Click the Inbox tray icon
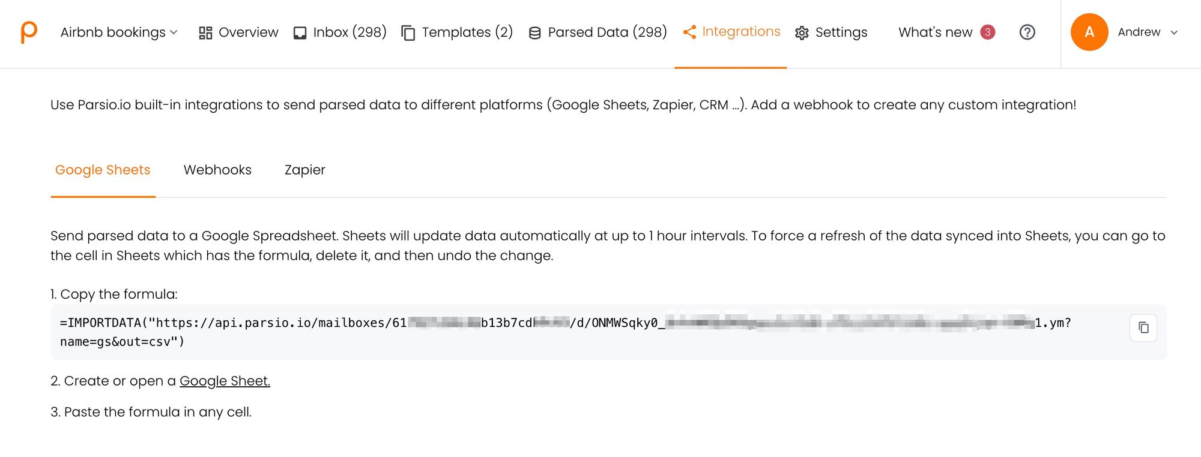Screen dimensions: 1201x457 (300, 33)
